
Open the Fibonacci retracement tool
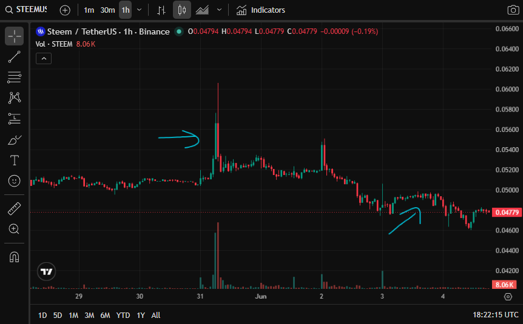click(x=15, y=78)
